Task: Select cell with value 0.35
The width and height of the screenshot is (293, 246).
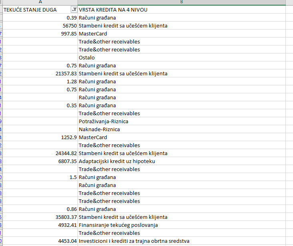Action: point(40,105)
